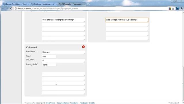184x104 pixels.
Task: Click first empty feature field in Column 5
Action: pyautogui.click(x=64, y=74)
